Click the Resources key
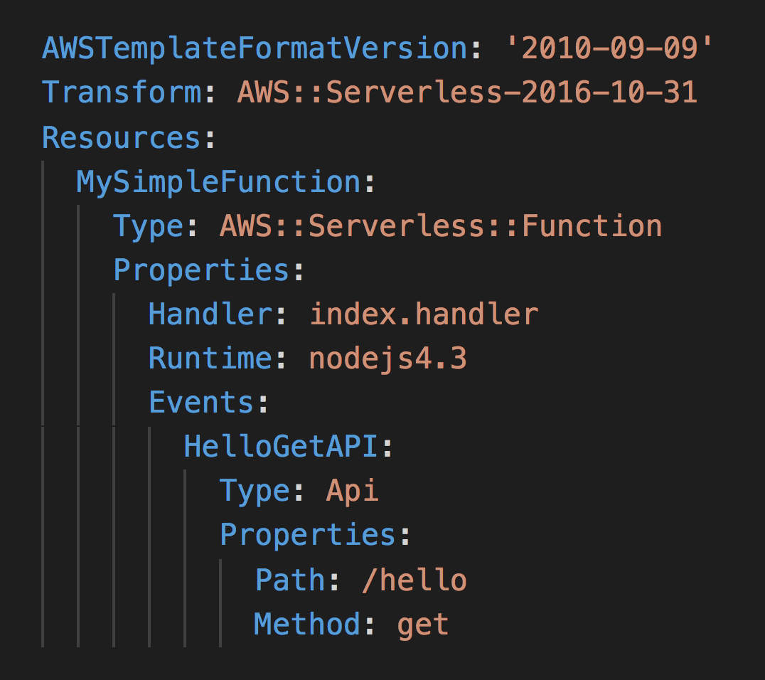Image resolution: width=765 pixels, height=680 pixels. click(122, 137)
